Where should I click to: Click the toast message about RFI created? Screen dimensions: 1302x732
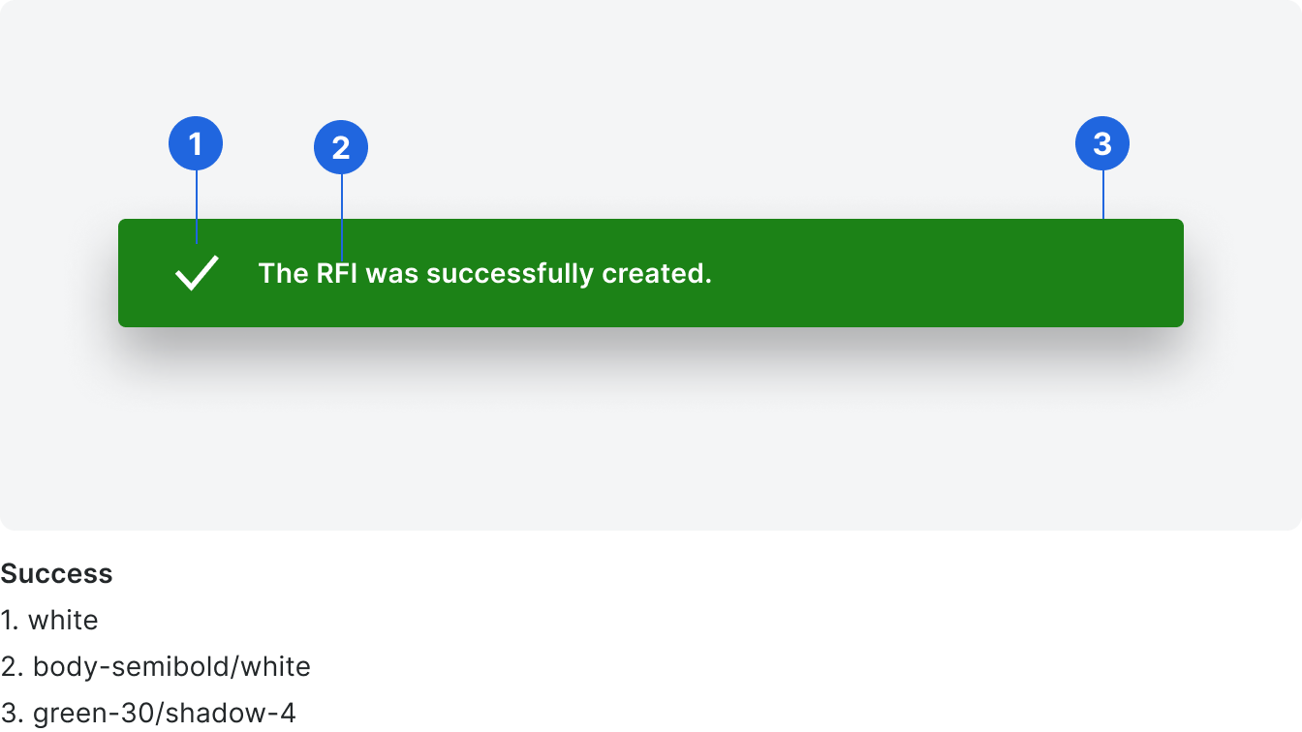tap(485, 274)
